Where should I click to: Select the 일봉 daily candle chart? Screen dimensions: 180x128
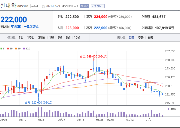click(131, 37)
